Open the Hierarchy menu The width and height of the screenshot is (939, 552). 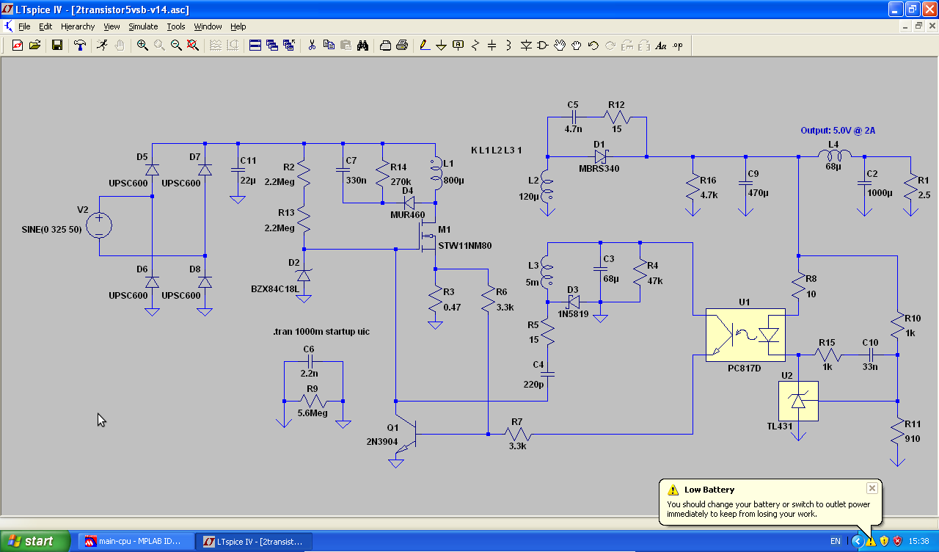[x=78, y=26]
